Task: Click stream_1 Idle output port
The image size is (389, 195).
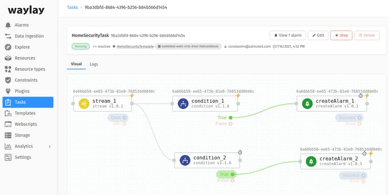Action: point(124,124)
